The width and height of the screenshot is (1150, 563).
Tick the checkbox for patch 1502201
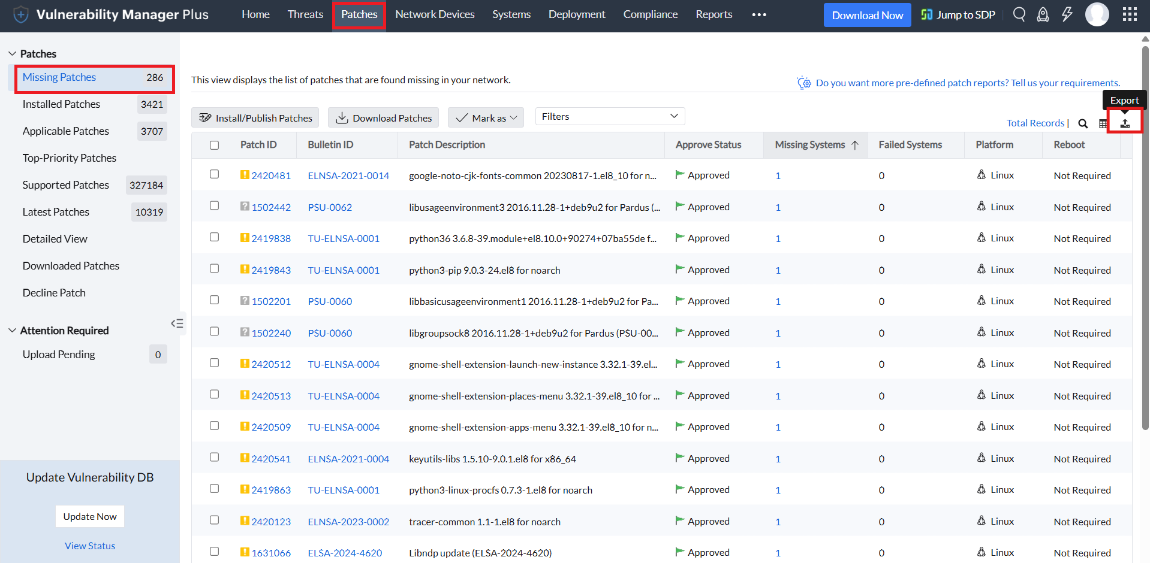pos(215,300)
